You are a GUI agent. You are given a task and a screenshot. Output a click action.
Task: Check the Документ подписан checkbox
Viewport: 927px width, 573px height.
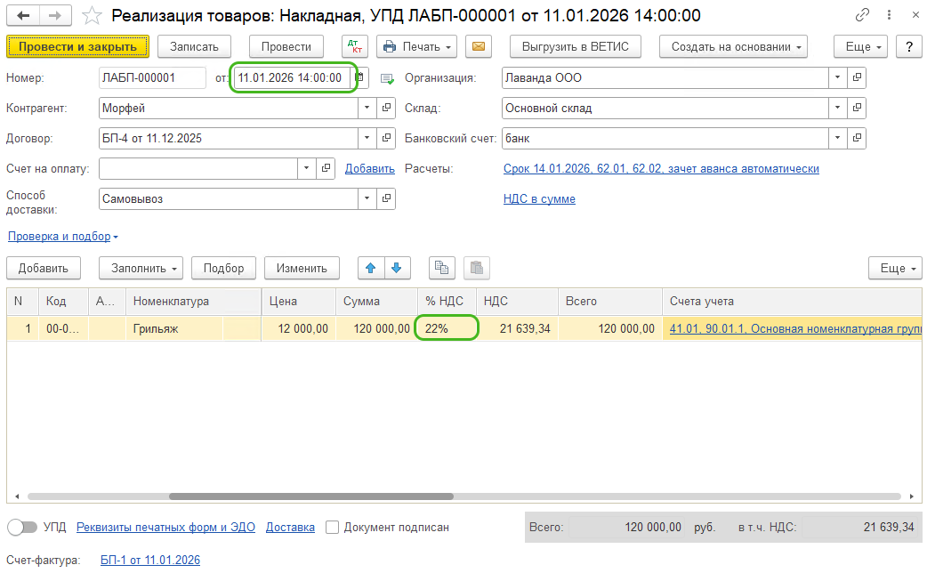333,527
